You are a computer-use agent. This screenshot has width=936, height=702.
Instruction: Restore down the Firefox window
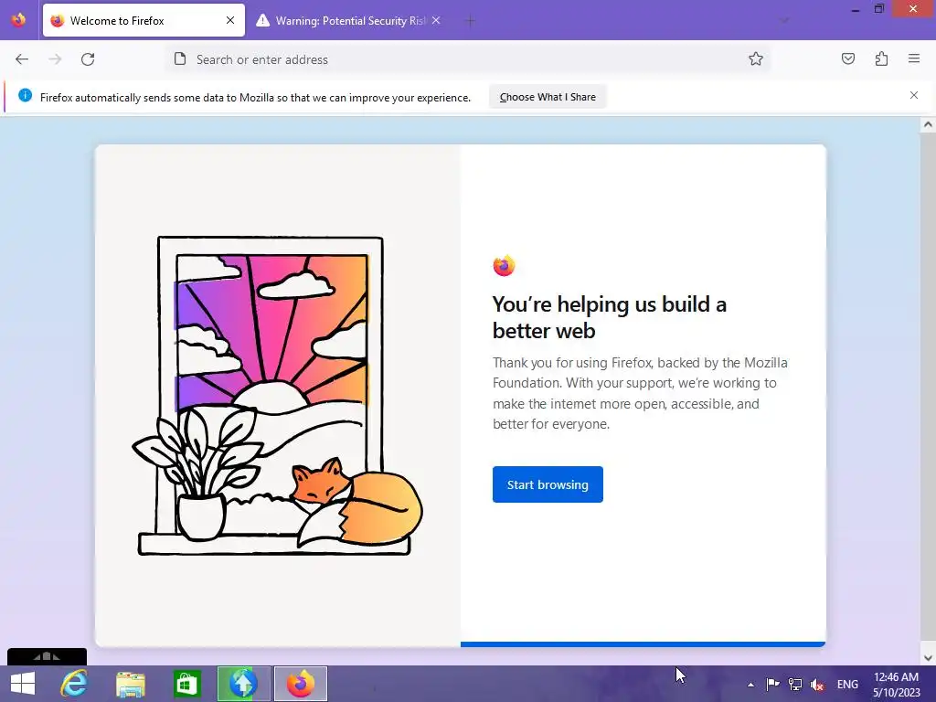878,9
